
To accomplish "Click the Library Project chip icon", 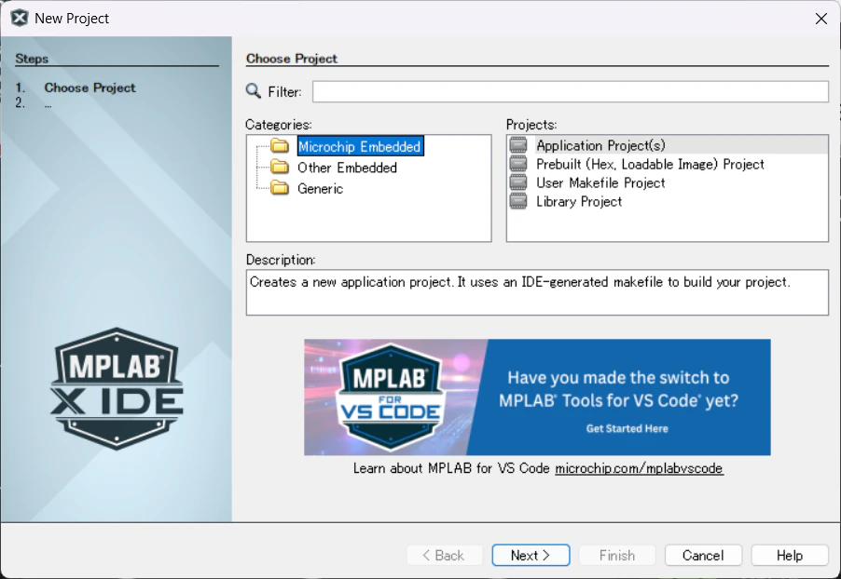I will tap(518, 201).
